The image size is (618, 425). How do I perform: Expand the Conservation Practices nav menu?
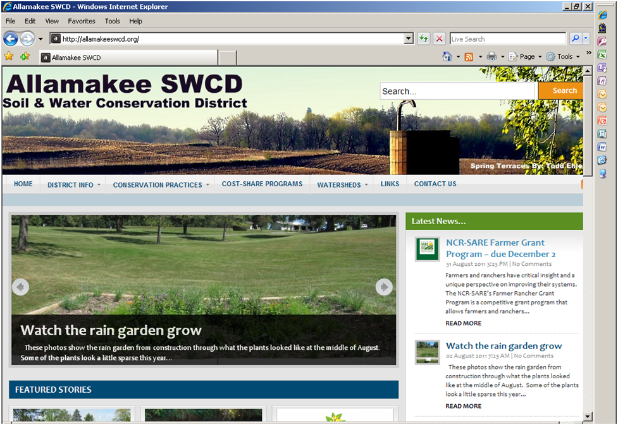158,185
